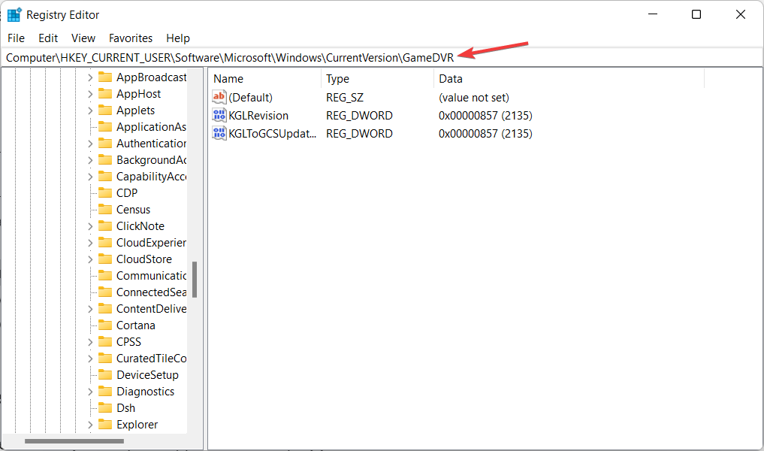Viewport: 764px width, 451px height.
Task: Click the CPSS folder icon
Action: (104, 342)
